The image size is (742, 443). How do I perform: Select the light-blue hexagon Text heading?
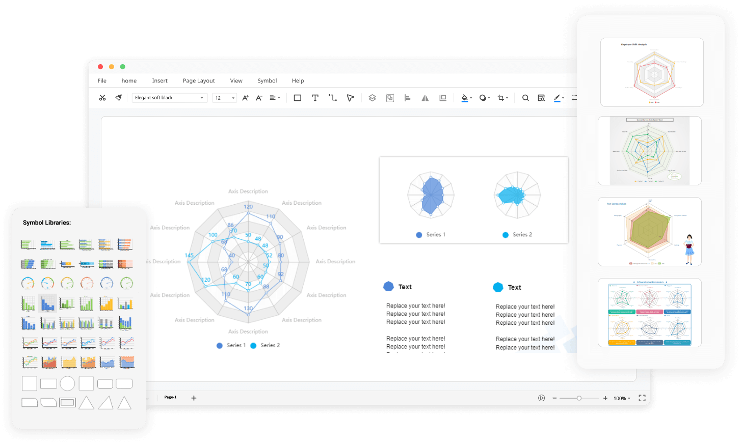[x=507, y=287]
